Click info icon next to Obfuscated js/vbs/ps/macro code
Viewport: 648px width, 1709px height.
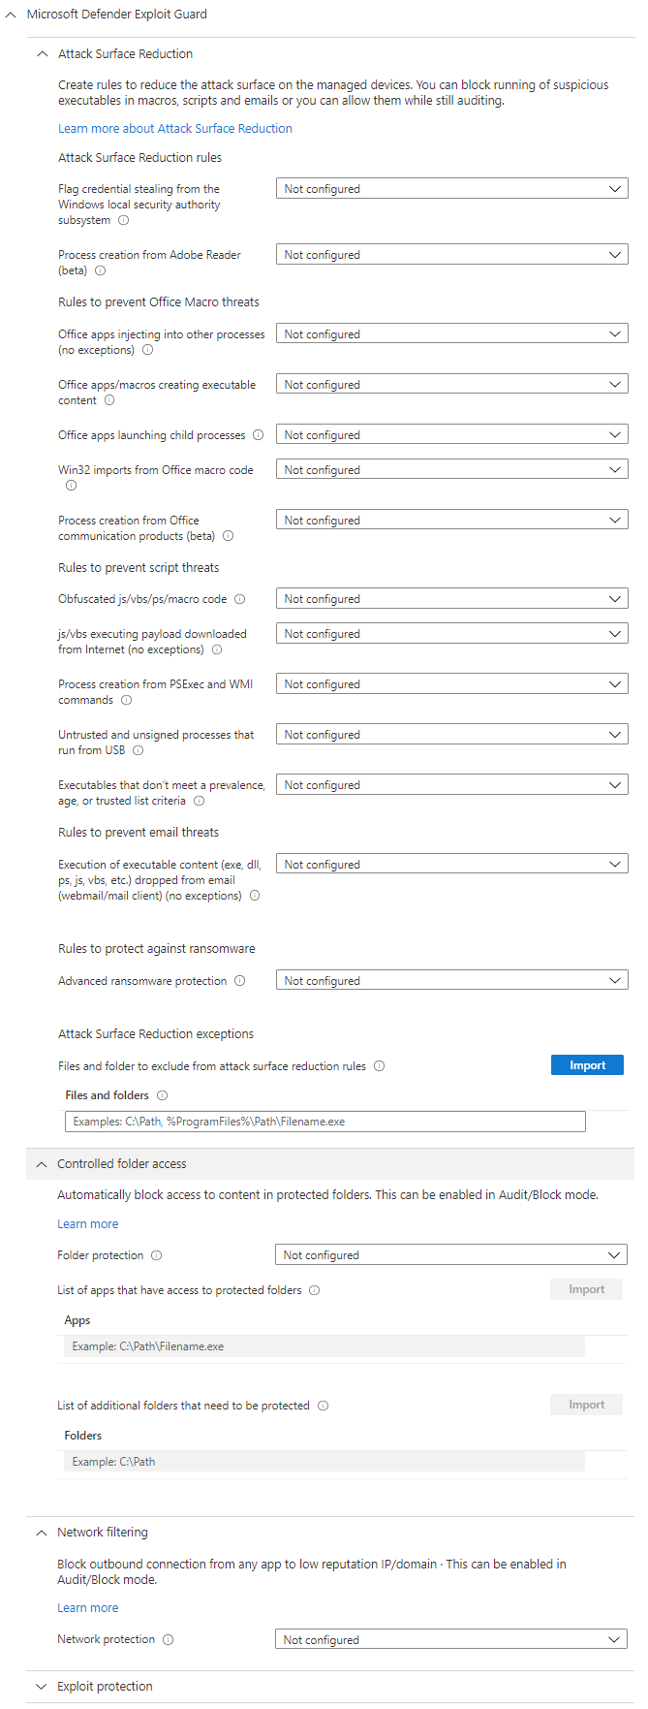pyautogui.click(x=240, y=599)
